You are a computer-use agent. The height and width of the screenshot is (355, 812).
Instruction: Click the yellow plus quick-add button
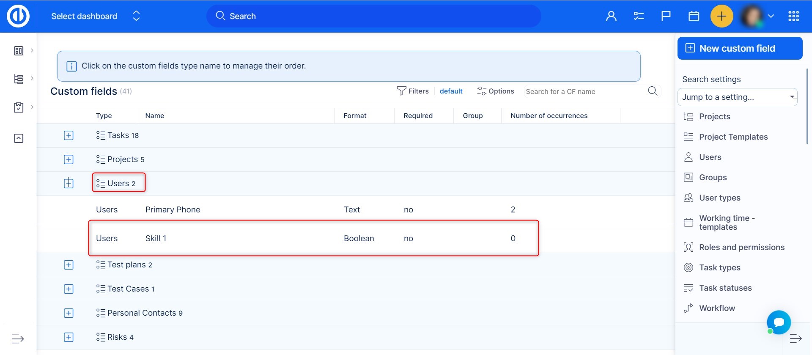coord(721,17)
